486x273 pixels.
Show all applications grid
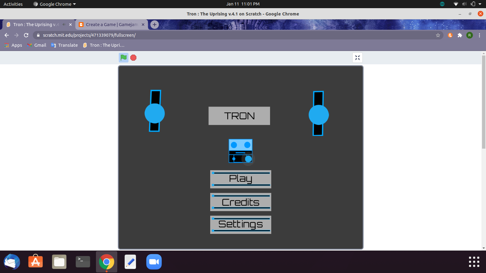tap(474, 262)
